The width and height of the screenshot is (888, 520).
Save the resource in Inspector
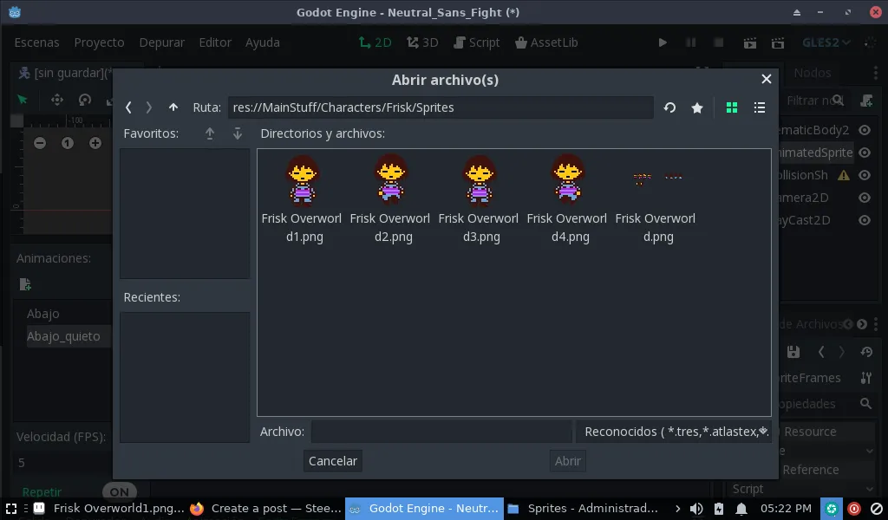pos(793,352)
